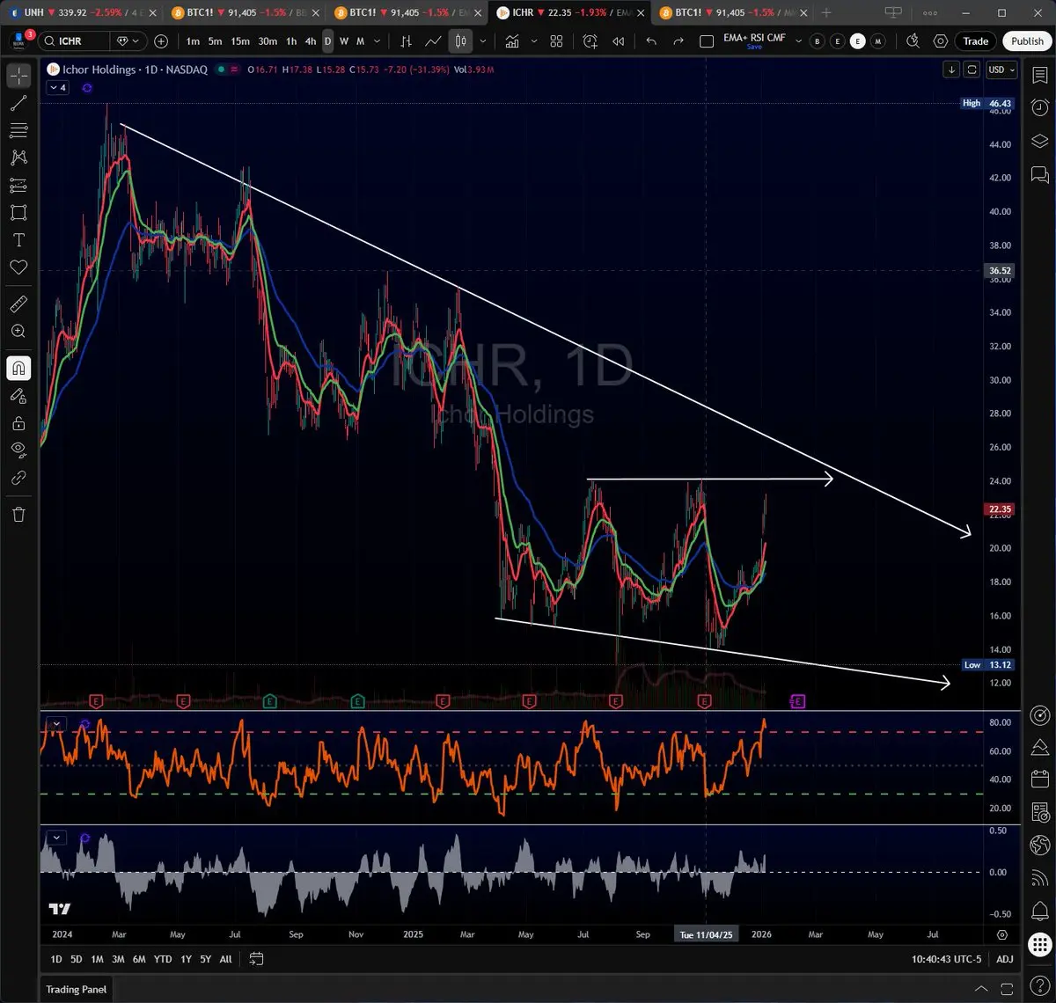Open the geometric shapes tool

click(18, 213)
